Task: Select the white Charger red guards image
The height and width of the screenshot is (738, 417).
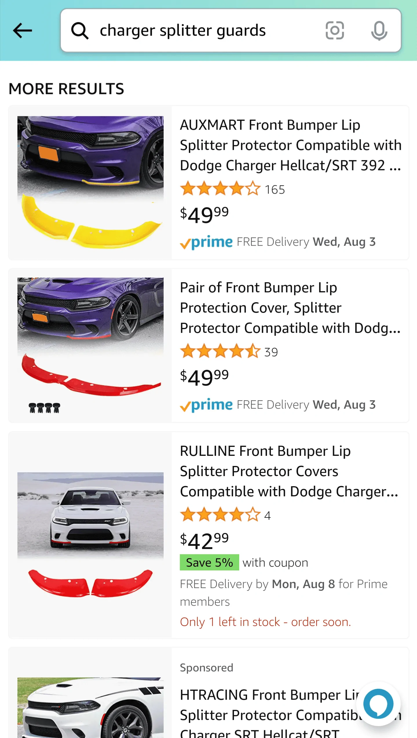Action: point(90,535)
